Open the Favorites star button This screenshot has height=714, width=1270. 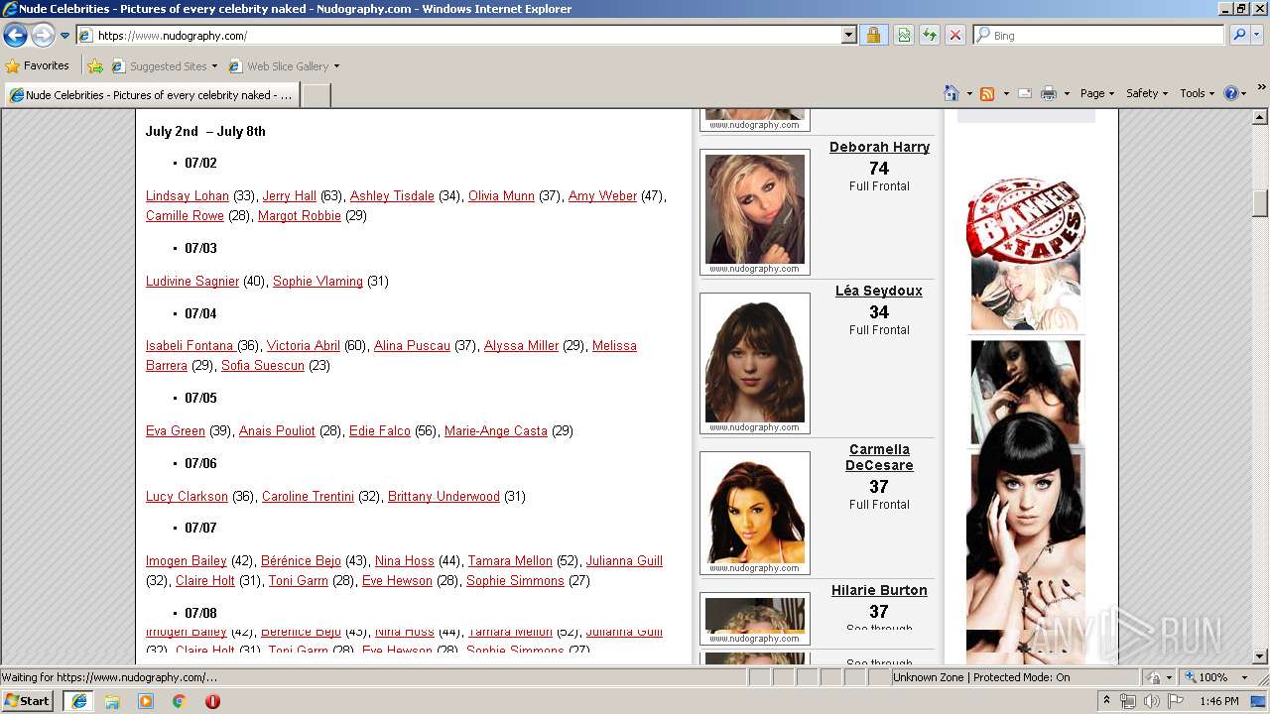[37, 65]
